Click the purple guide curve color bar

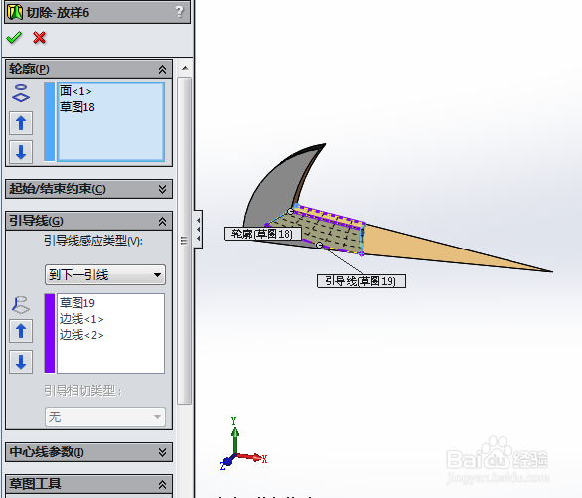pyautogui.click(x=50, y=333)
